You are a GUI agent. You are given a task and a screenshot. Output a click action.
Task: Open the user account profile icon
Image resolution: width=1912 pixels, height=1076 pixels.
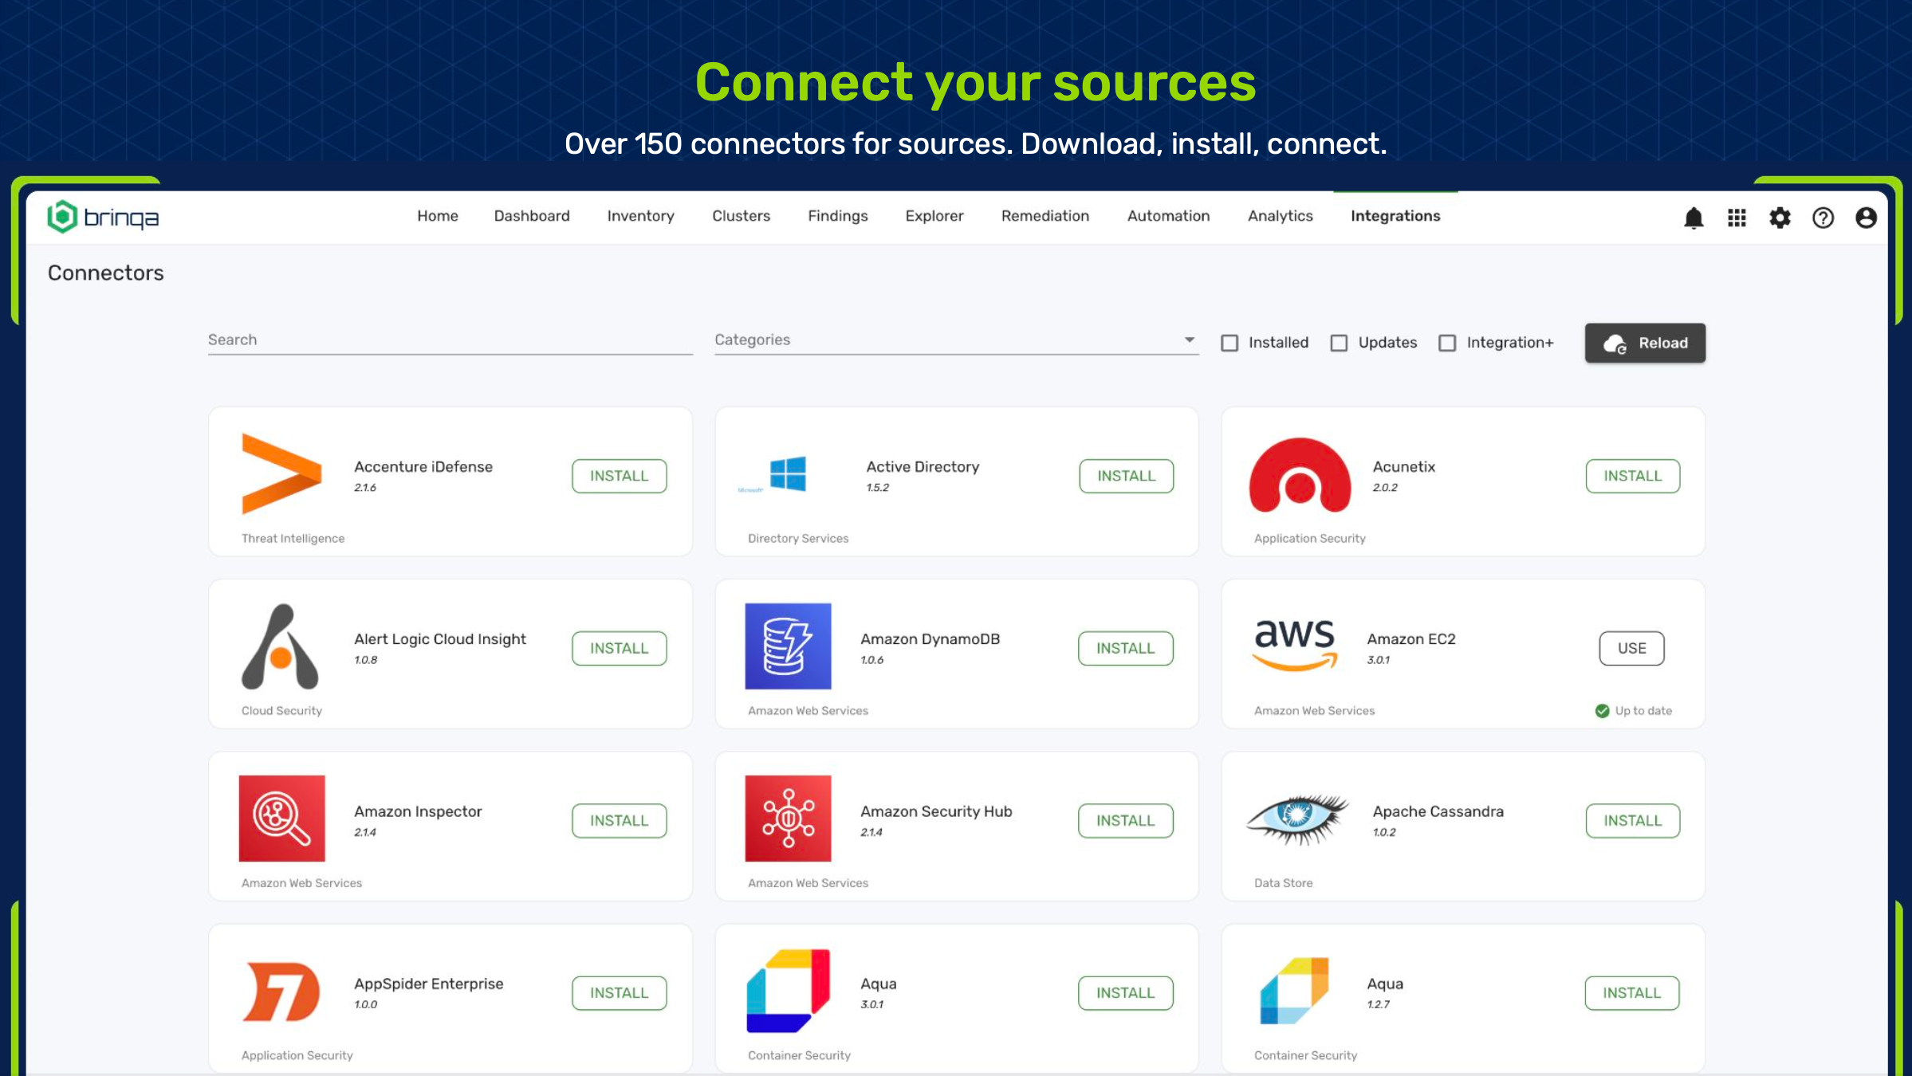click(x=1866, y=218)
